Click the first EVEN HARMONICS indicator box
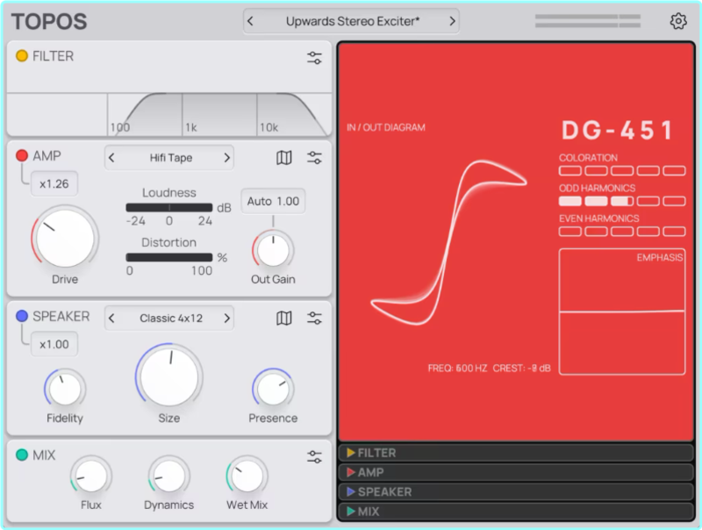This screenshot has height=530, width=702. pos(569,232)
